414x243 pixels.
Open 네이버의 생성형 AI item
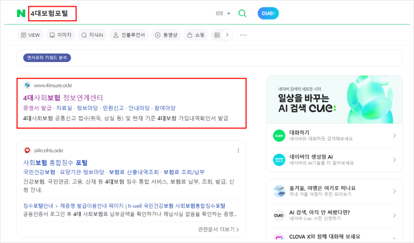(334, 160)
